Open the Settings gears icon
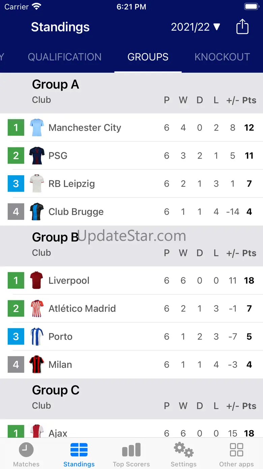The height and width of the screenshot is (469, 263). [183, 450]
